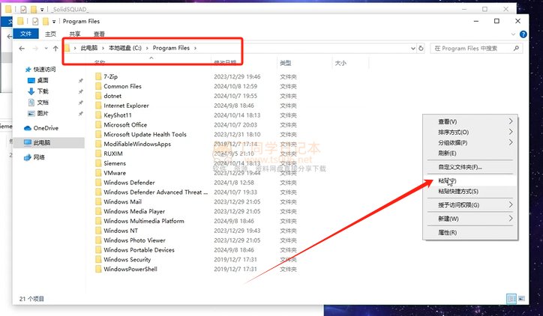Viewport: 543px width, 316px height.
Task: Choose 粘贴(P) from the context menu
Action: tap(447, 181)
